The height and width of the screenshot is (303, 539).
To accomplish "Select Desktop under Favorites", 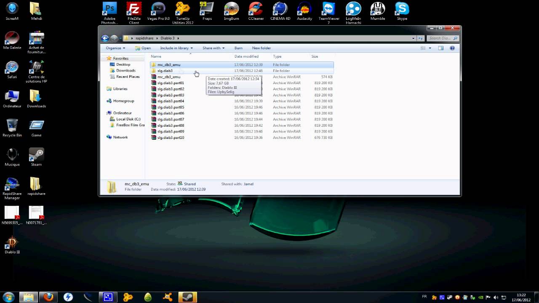I will pos(123,64).
